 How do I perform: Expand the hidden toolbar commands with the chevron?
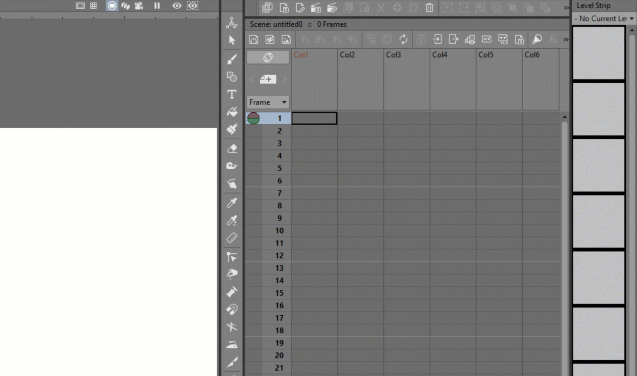(x=566, y=7)
